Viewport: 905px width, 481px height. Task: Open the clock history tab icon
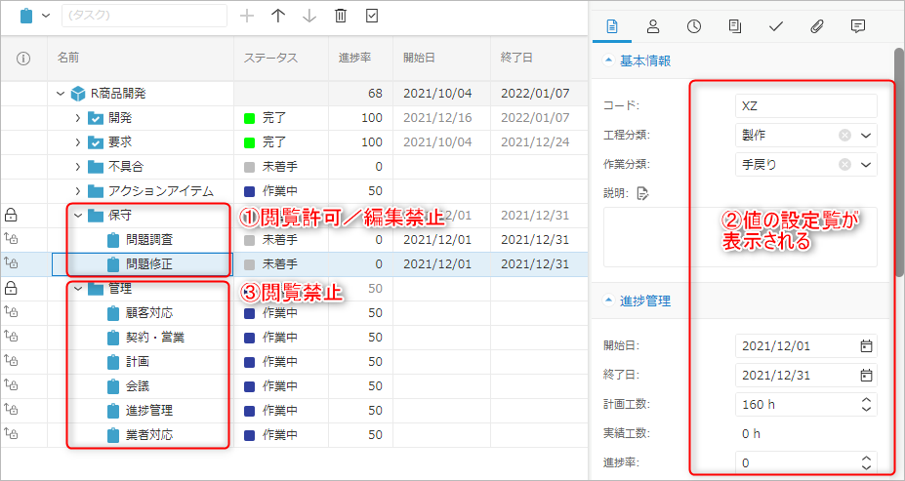pyautogui.click(x=694, y=26)
